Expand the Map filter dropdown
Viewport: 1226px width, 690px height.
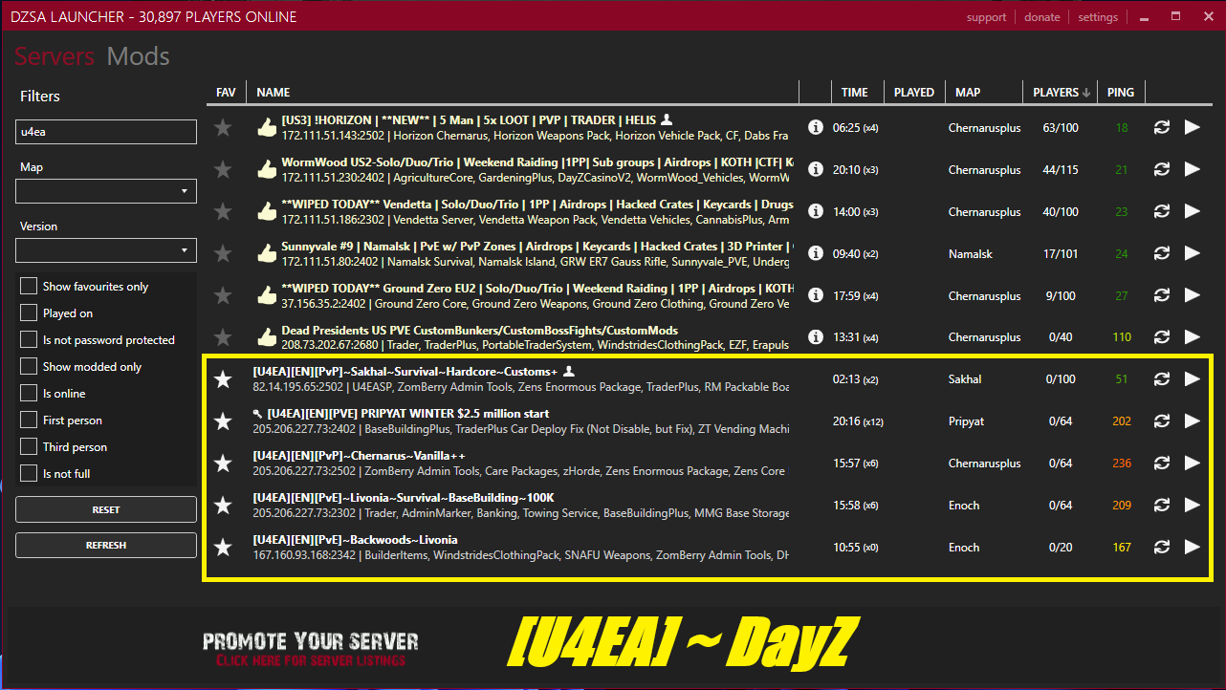click(106, 191)
